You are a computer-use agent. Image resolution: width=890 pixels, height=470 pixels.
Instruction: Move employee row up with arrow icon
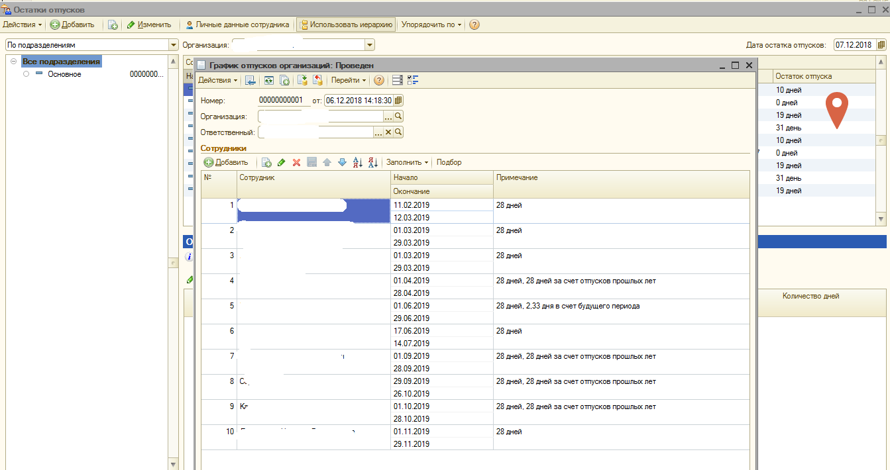[x=327, y=162]
